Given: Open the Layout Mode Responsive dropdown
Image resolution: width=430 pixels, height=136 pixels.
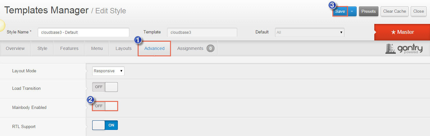Looking at the screenshot, I should point(108,71).
